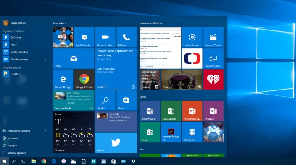This screenshot has height=165, width=296.
Task: Open the Zasílání zpráv messaging tile
Action: pyautogui.click(x=84, y=37)
